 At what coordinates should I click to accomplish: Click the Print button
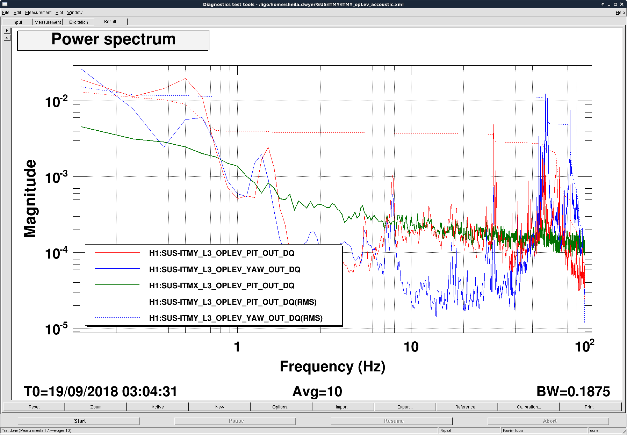pos(591,407)
